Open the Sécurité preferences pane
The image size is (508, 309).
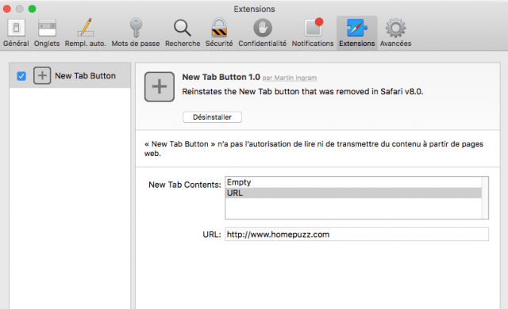coord(219,33)
